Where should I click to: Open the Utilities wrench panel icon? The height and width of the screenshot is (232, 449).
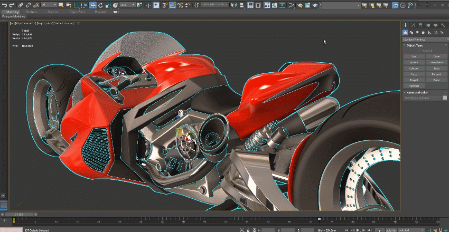pos(443,25)
